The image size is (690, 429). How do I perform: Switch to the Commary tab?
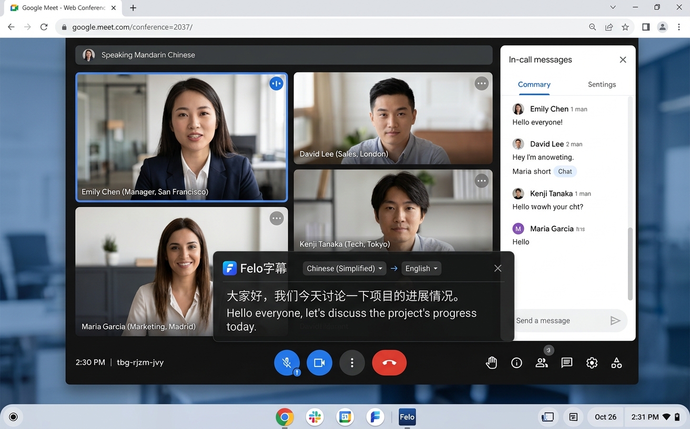coord(534,84)
